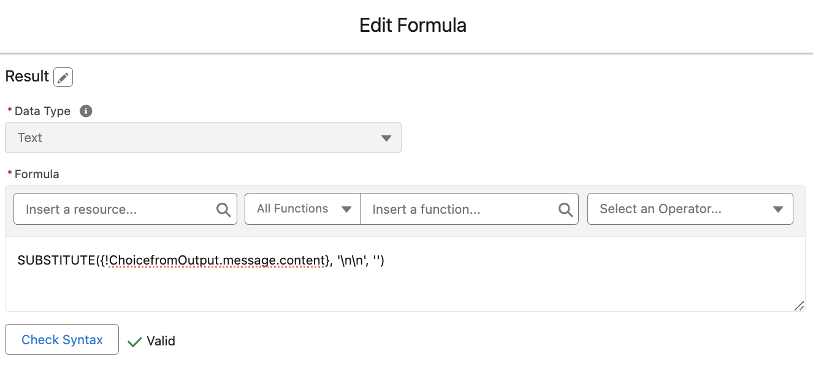Click the green Valid checkmark icon

pos(134,341)
